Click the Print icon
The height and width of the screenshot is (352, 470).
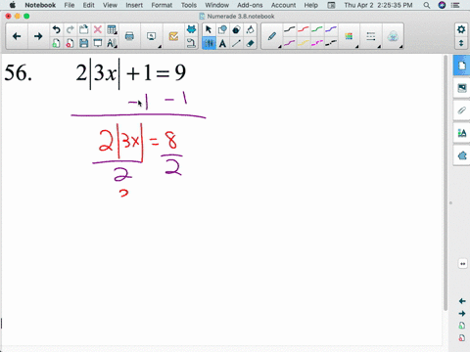pyautogui.click(x=129, y=36)
